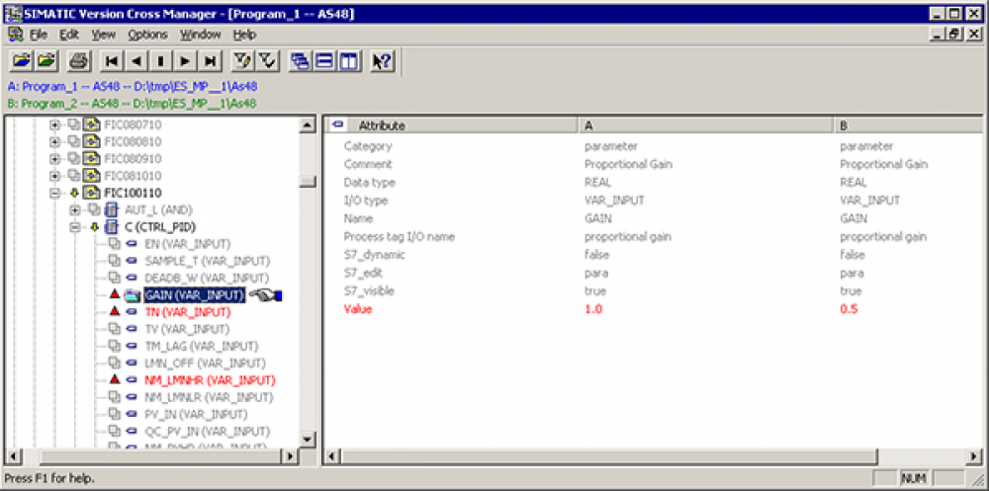Click the B column header
This screenshot has width=989, height=491.
(908, 125)
